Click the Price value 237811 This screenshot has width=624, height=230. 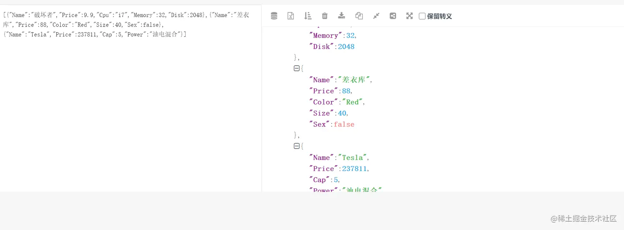pos(354,169)
